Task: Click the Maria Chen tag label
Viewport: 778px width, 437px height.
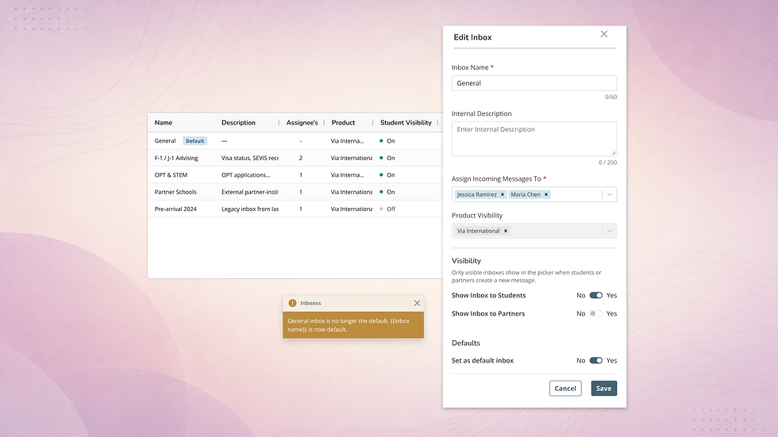Action: 526,195
